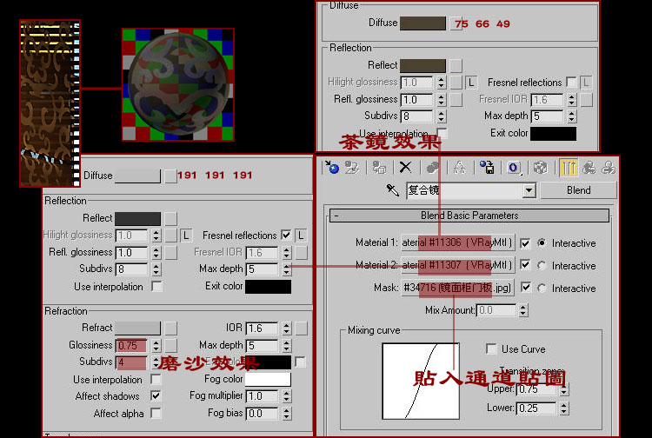Click the mixing curve graph
The width and height of the screenshot is (652, 438).
click(x=421, y=381)
